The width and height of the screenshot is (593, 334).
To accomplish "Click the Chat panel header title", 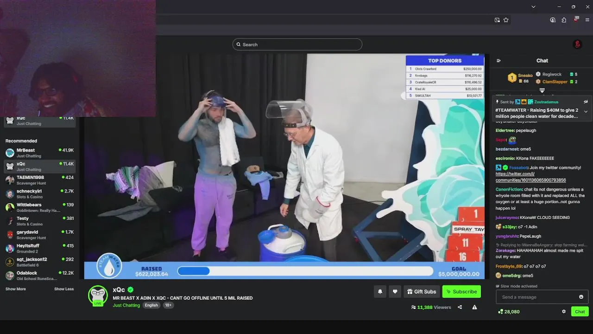I will click(542, 61).
